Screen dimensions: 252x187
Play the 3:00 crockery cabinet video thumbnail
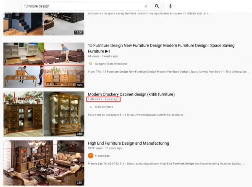coord(44,114)
